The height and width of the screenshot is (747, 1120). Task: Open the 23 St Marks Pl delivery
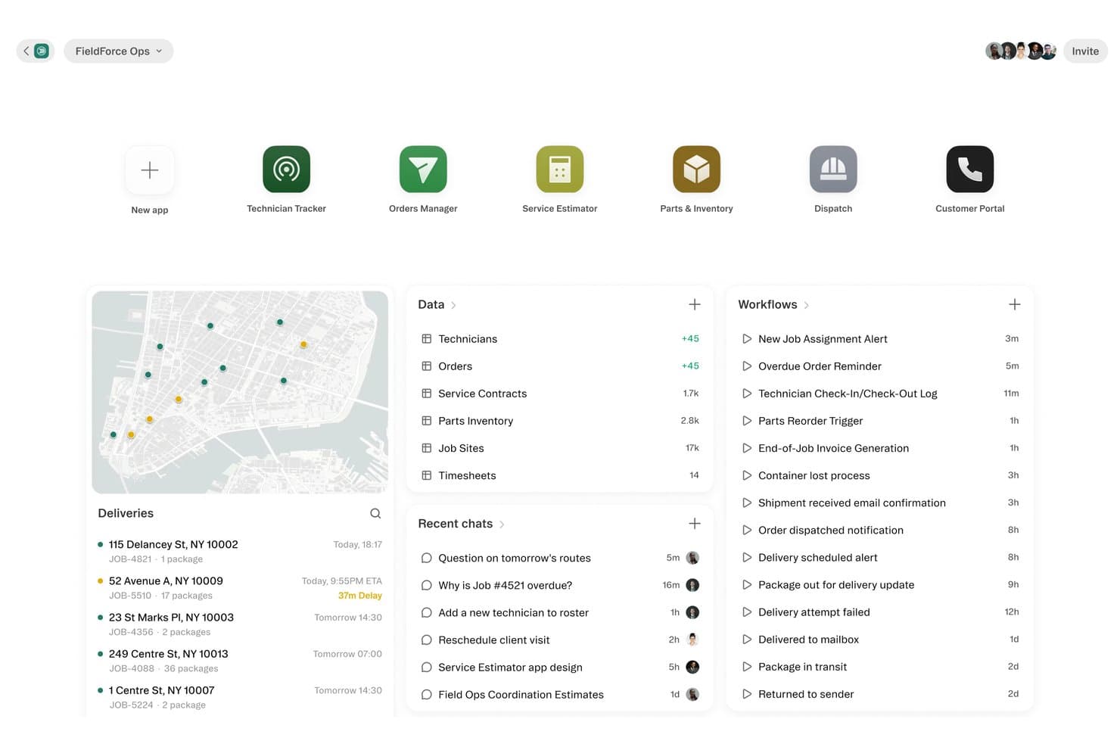coord(240,624)
